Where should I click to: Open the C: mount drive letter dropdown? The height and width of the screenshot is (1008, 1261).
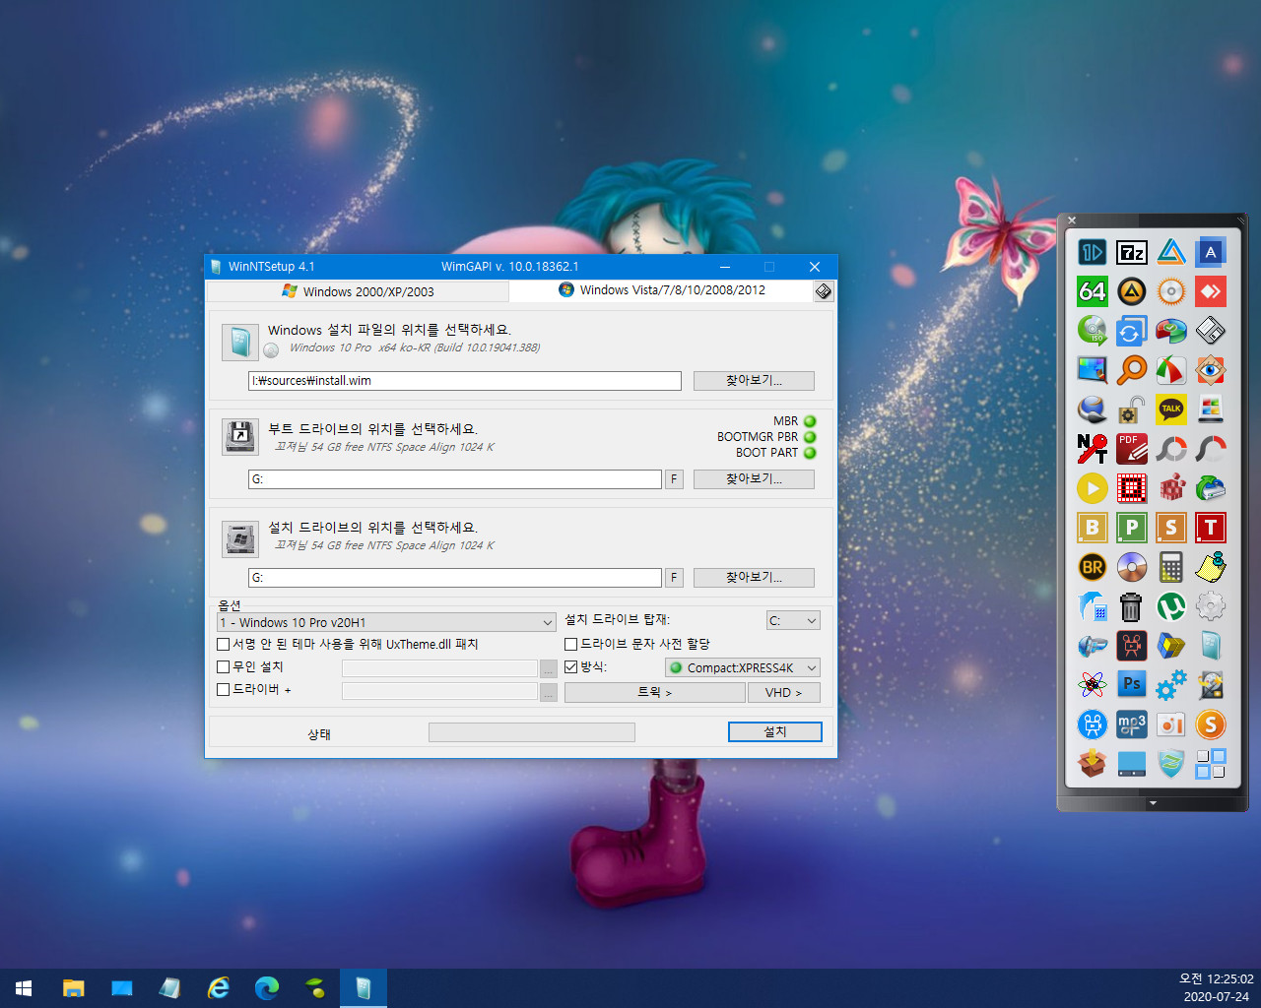click(793, 620)
